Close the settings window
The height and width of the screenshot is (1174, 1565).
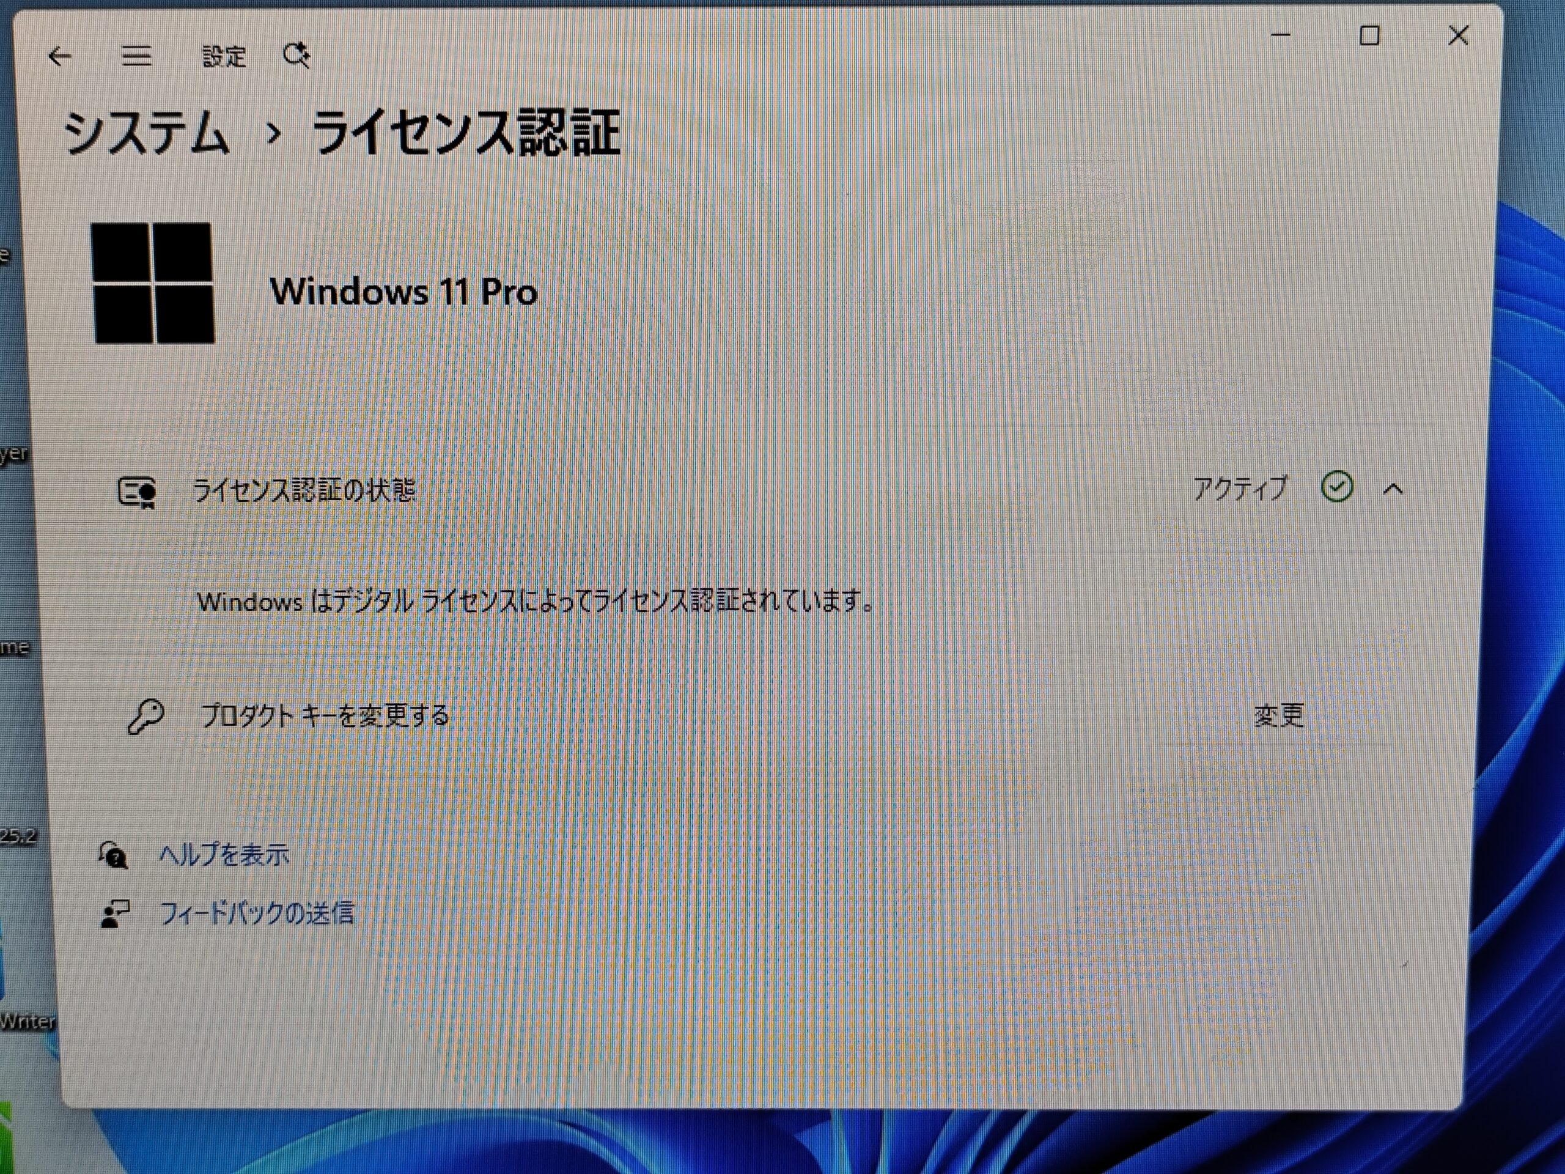point(1458,35)
